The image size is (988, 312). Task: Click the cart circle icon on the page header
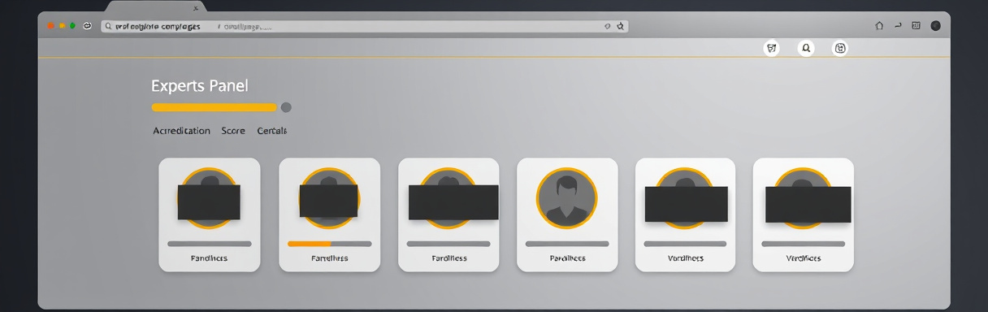[x=772, y=49]
